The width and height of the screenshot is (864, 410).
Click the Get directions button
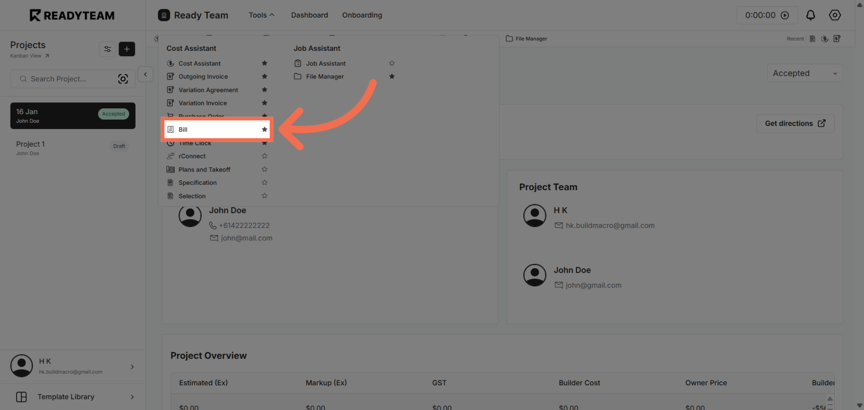(x=795, y=123)
